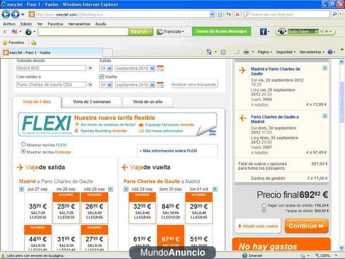Screen dimensions: 345x259
Task: Show later outbound dates with right arrow
Action: (x=110, y=189)
